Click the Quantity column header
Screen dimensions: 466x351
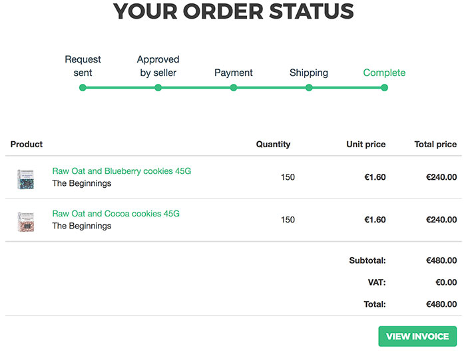click(x=273, y=144)
